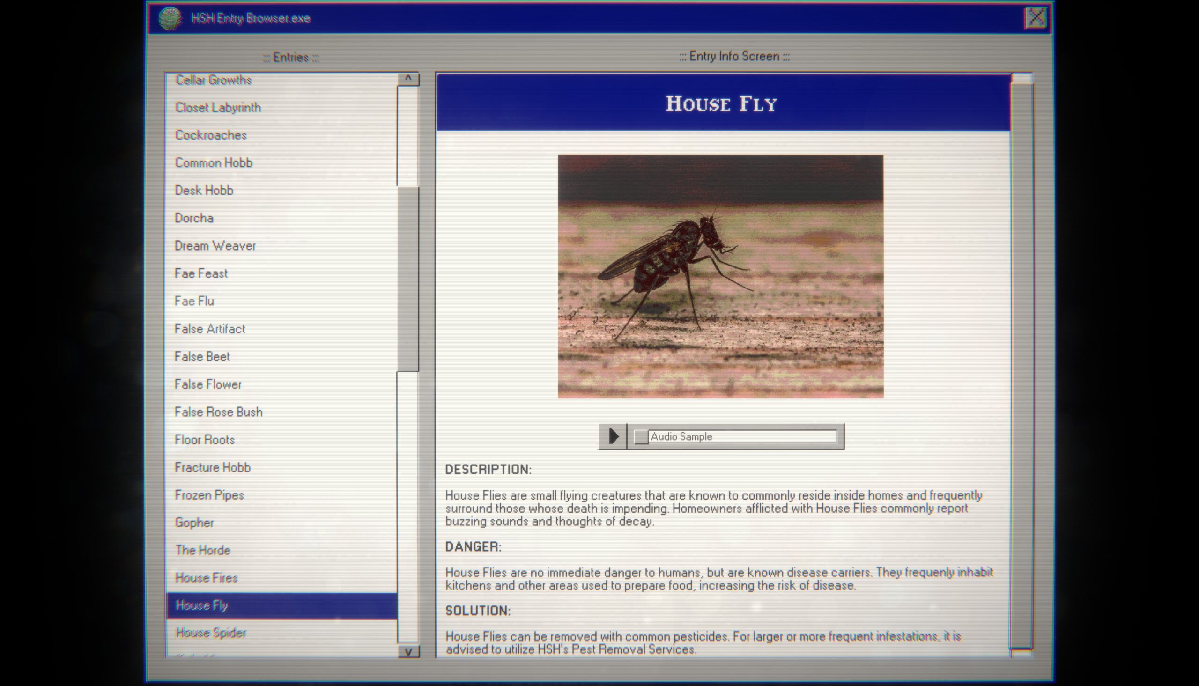Collapse the entries list scrollbar down arrow

click(x=407, y=652)
